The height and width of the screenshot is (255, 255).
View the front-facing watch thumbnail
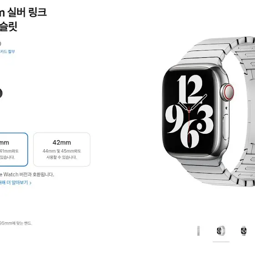click(x=244, y=231)
